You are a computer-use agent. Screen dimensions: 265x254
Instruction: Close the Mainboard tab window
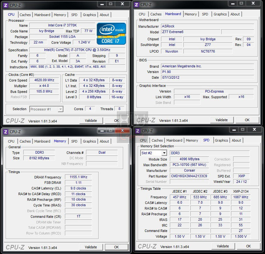(253, 3)
